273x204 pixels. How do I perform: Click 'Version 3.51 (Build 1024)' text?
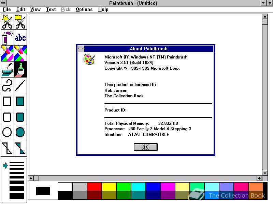pos(129,63)
